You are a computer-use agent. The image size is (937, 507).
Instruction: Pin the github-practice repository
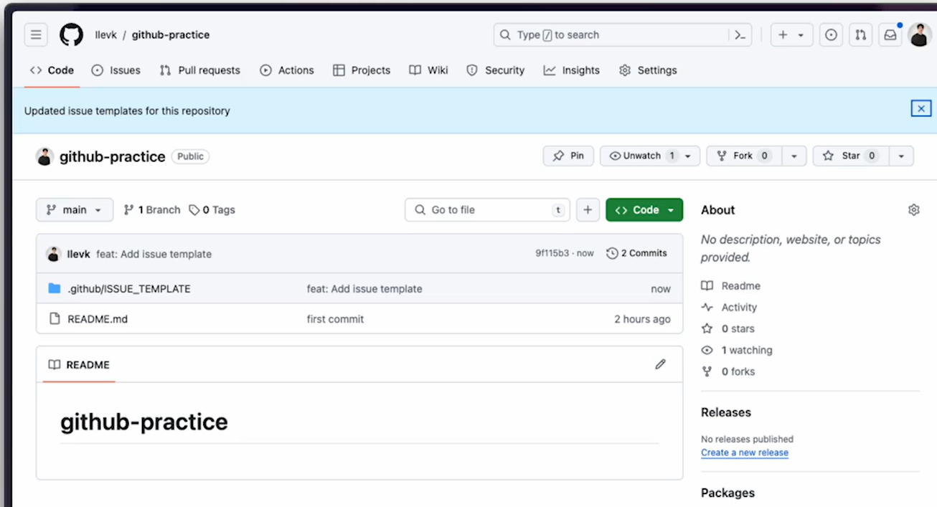point(568,156)
